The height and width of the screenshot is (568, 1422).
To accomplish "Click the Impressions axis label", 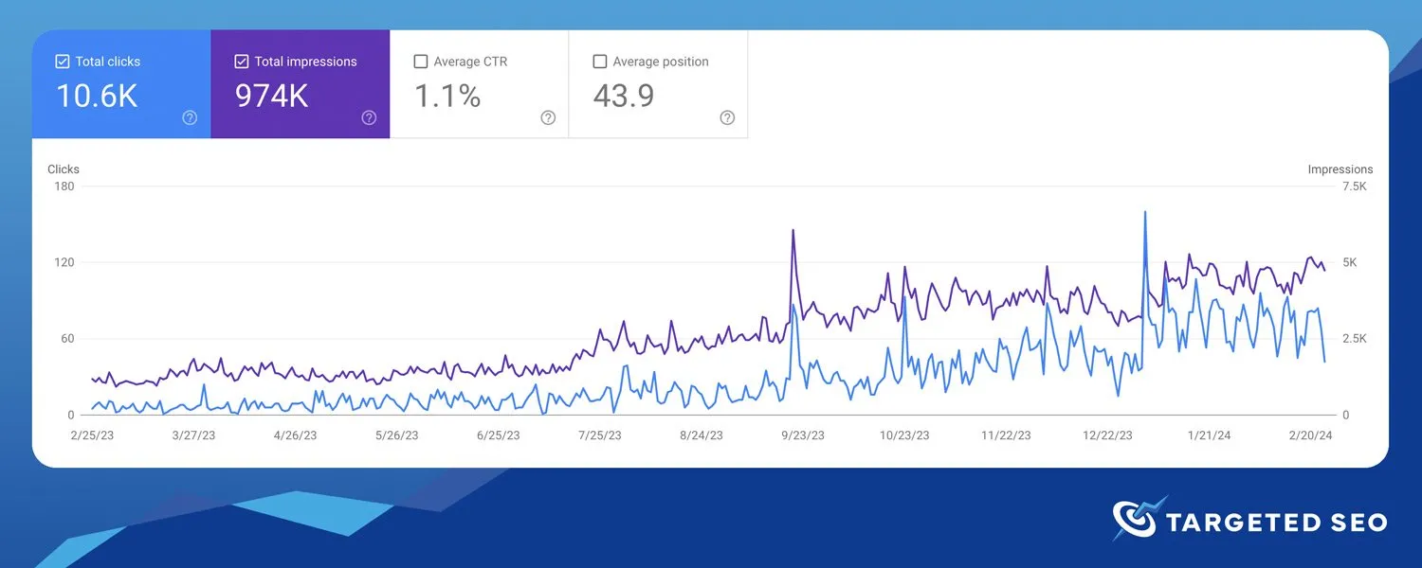I will tap(1340, 169).
